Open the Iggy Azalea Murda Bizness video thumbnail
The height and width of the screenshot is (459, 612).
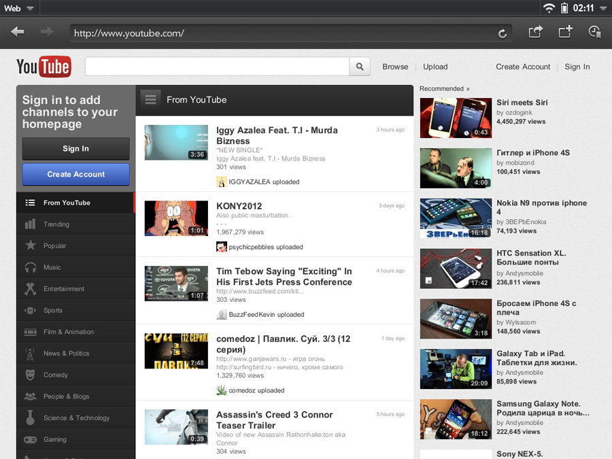[x=176, y=143]
